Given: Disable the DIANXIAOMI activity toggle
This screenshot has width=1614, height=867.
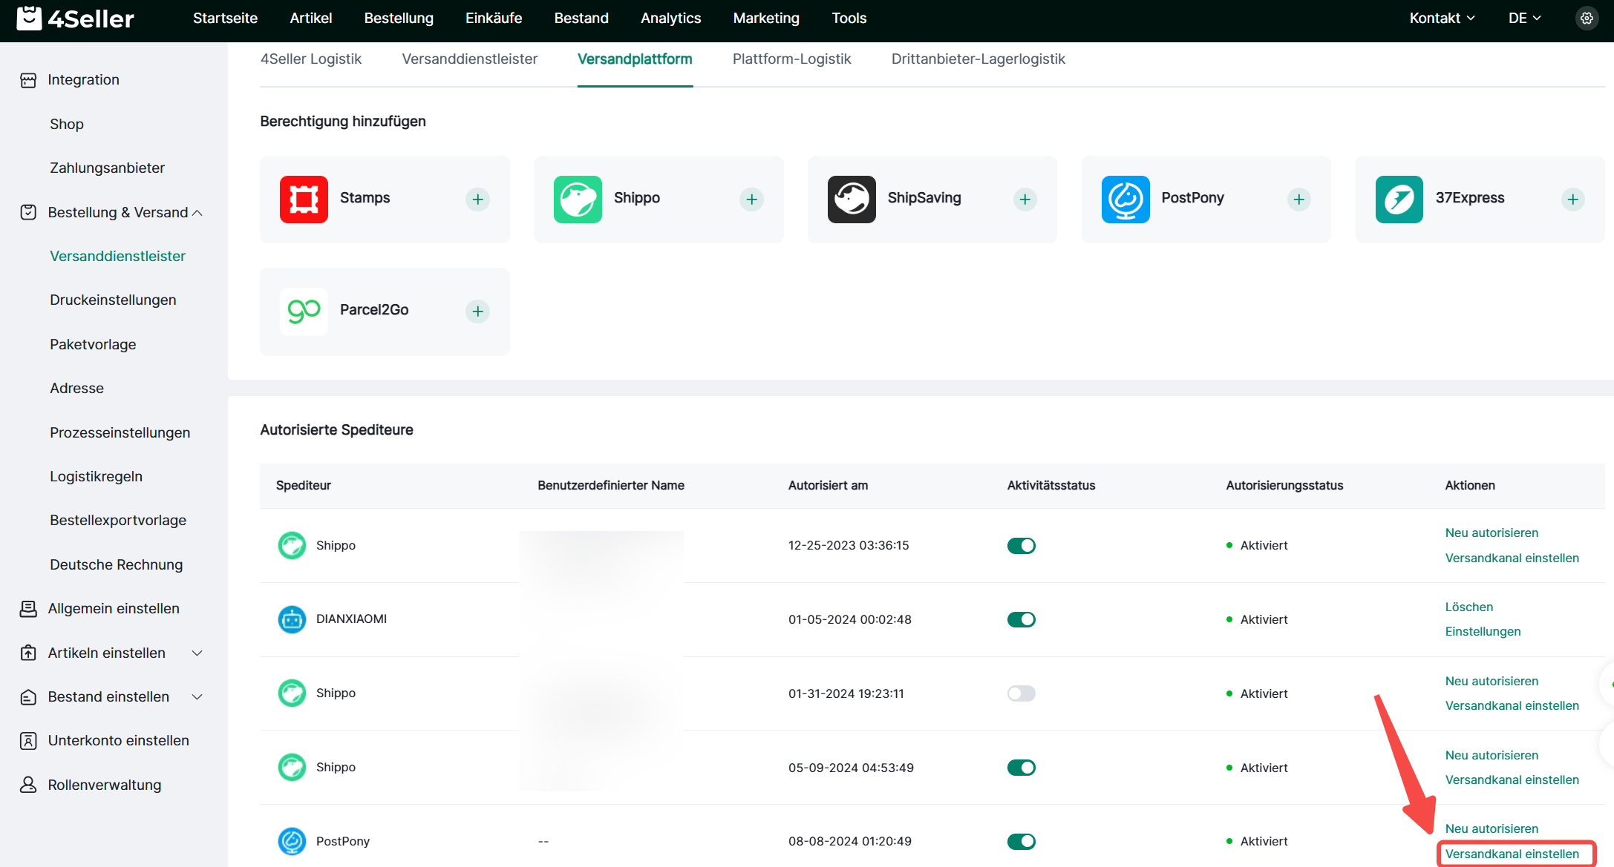Looking at the screenshot, I should (1021, 619).
